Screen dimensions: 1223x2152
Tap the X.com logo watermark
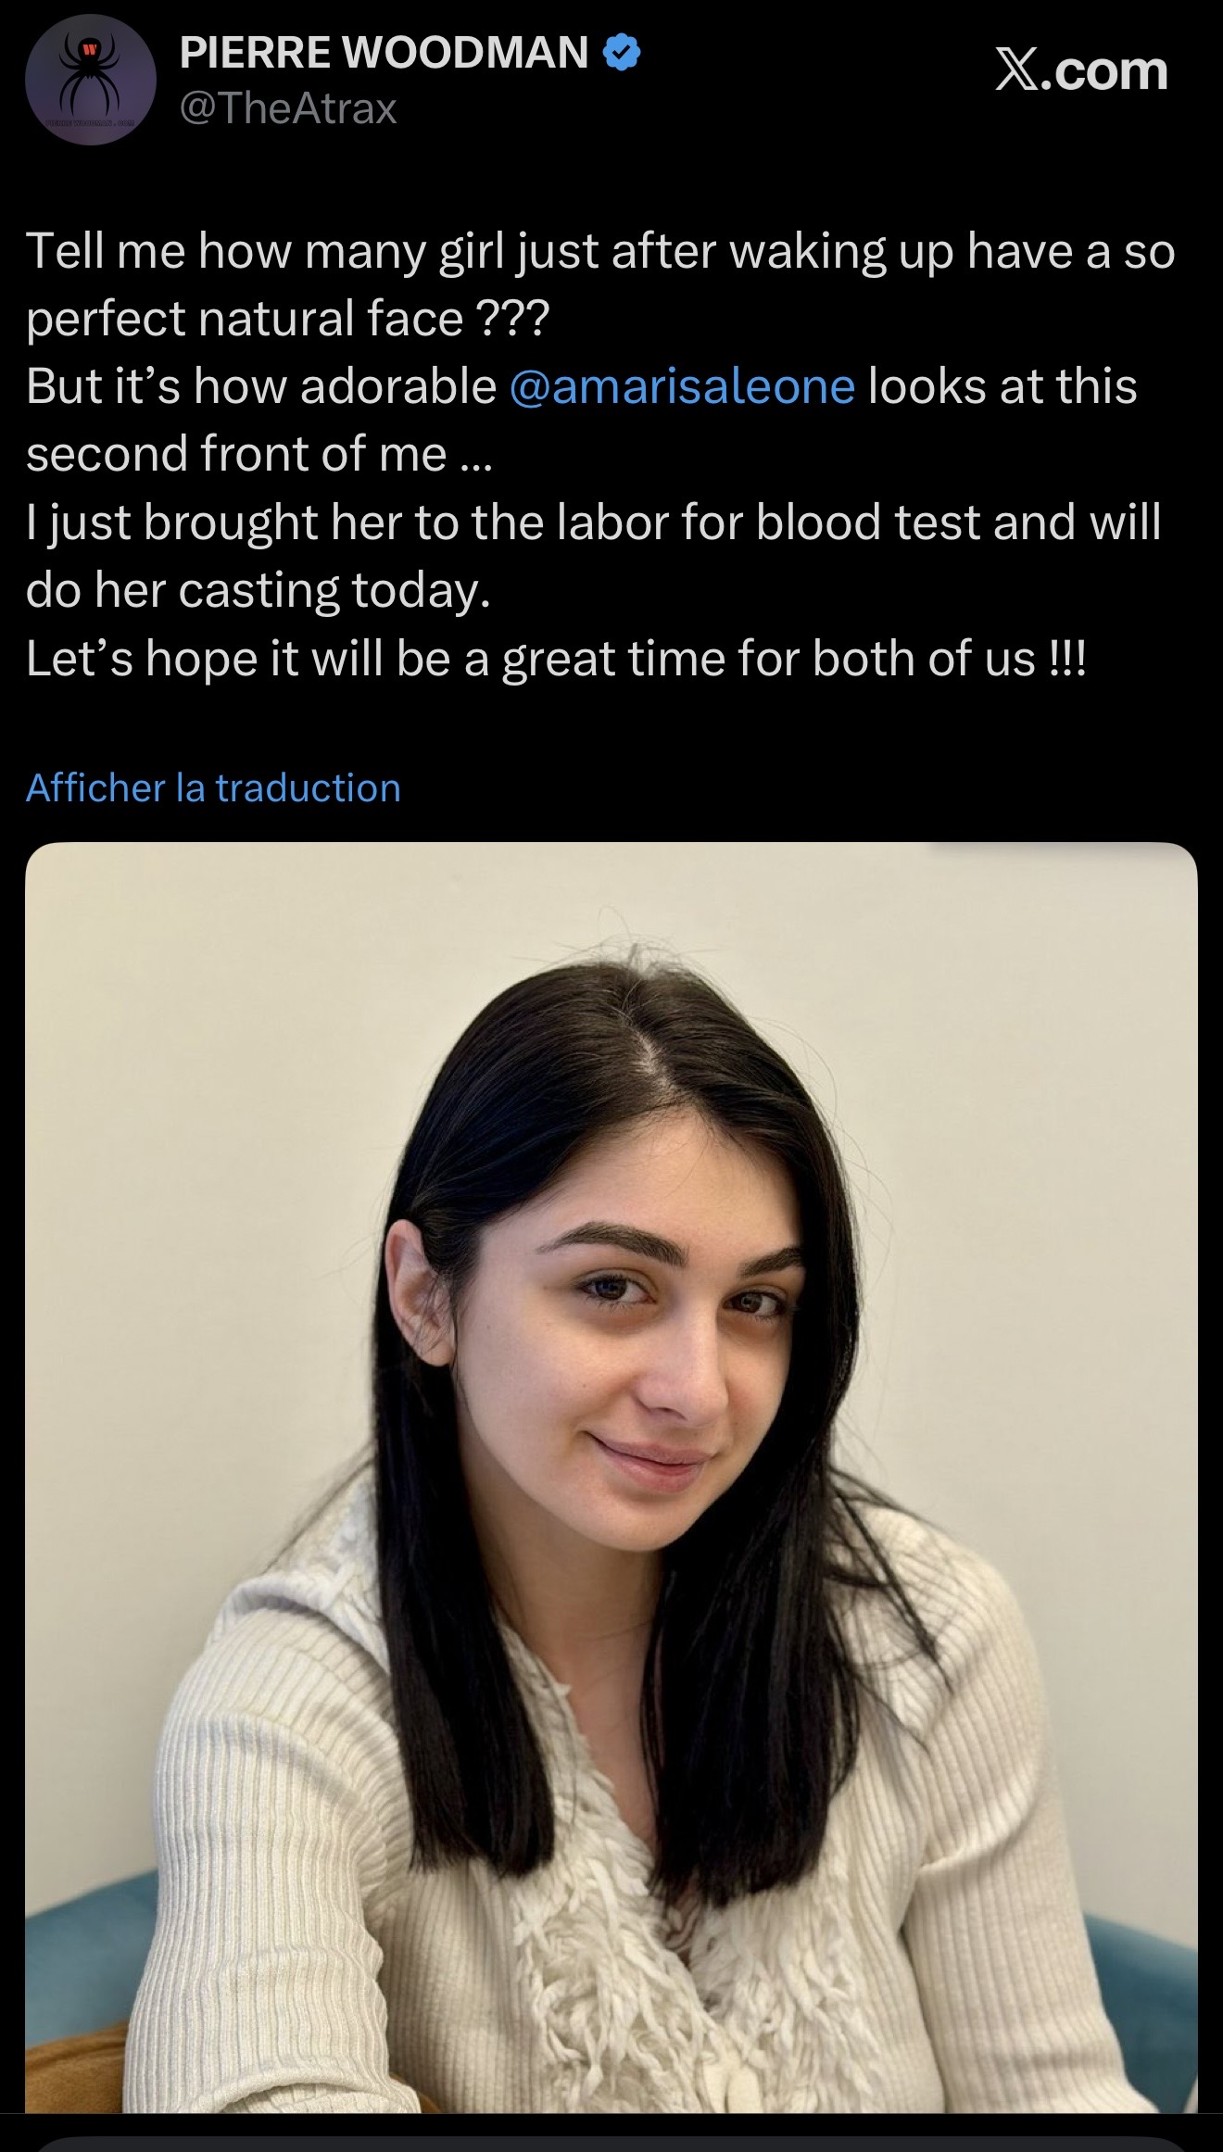(x=1081, y=70)
